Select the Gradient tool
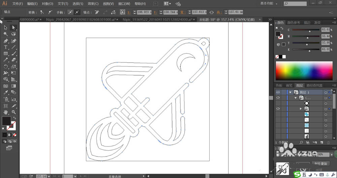This screenshot has width=337, height=178. coord(13,86)
